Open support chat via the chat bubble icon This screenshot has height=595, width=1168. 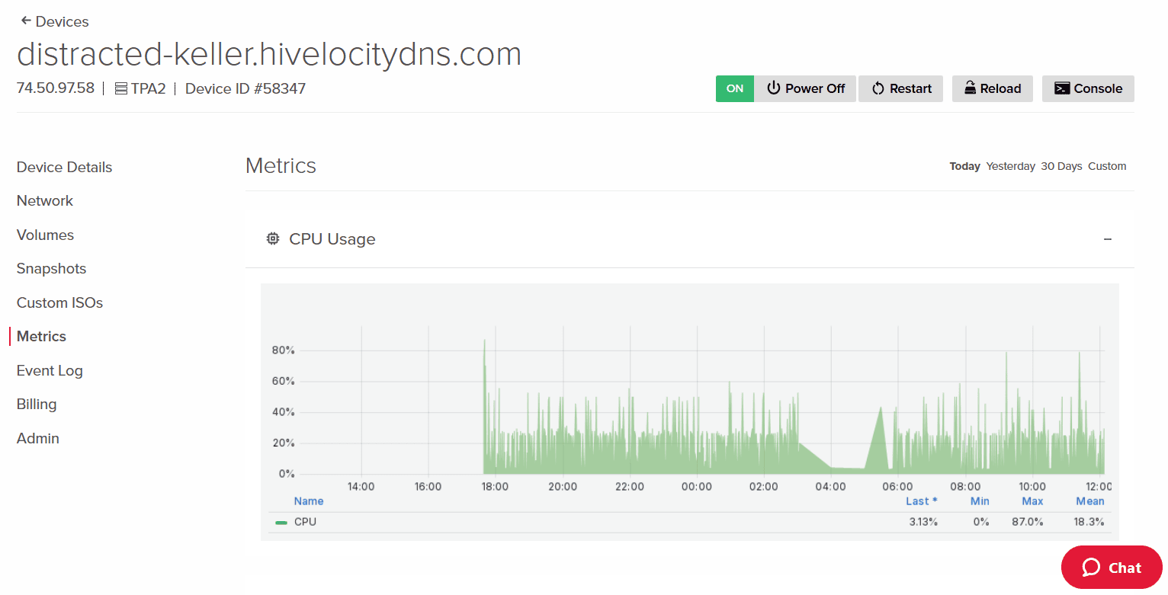tap(1091, 567)
